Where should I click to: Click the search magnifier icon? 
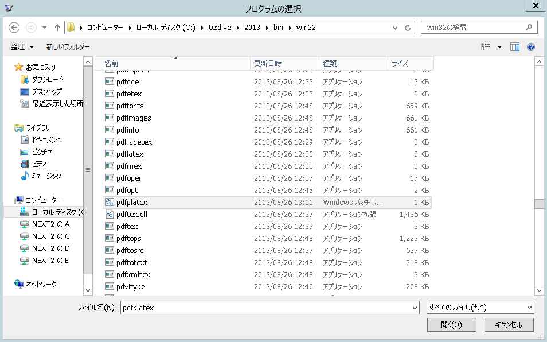pos(529,27)
